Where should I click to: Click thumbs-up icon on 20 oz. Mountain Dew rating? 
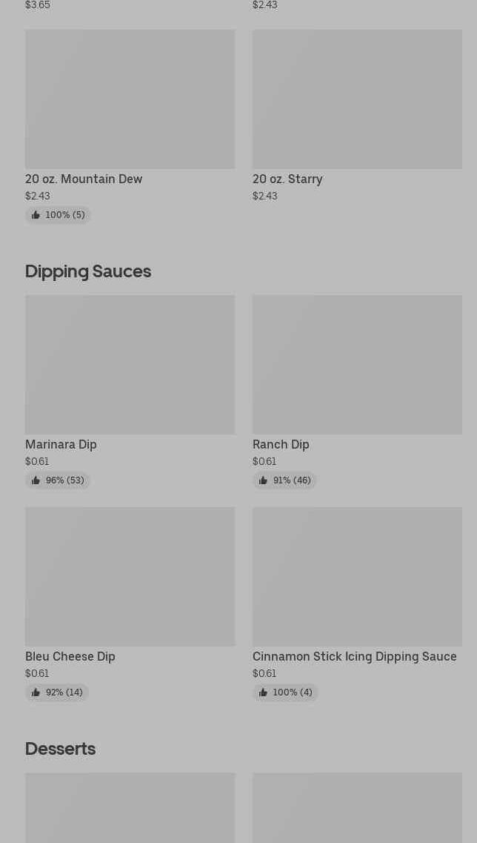coord(36,215)
